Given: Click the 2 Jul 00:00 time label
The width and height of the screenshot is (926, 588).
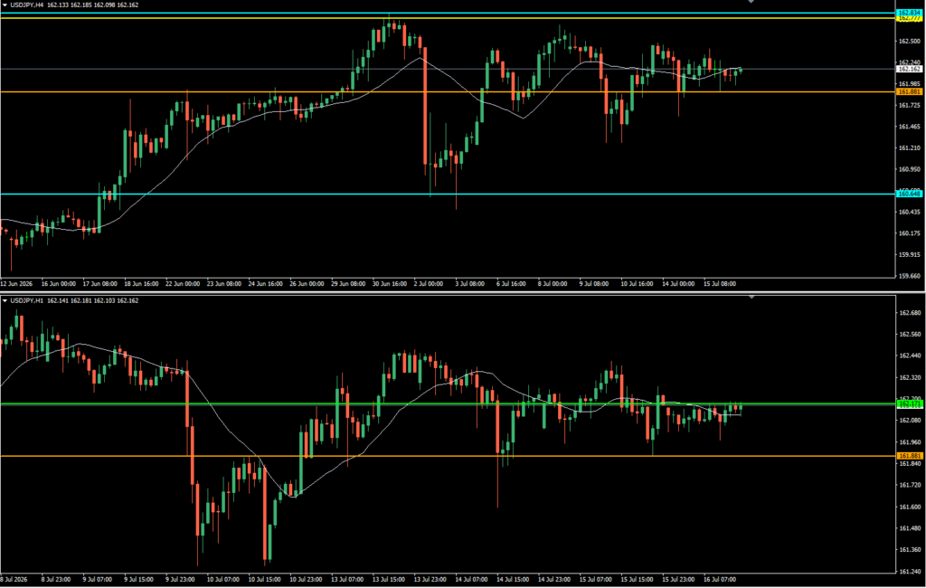Looking at the screenshot, I should pos(428,284).
